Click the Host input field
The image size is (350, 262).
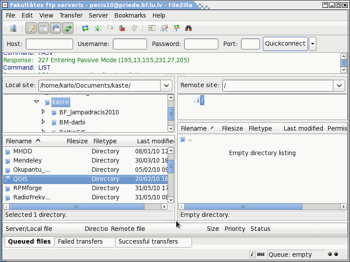pyautogui.click(x=49, y=44)
